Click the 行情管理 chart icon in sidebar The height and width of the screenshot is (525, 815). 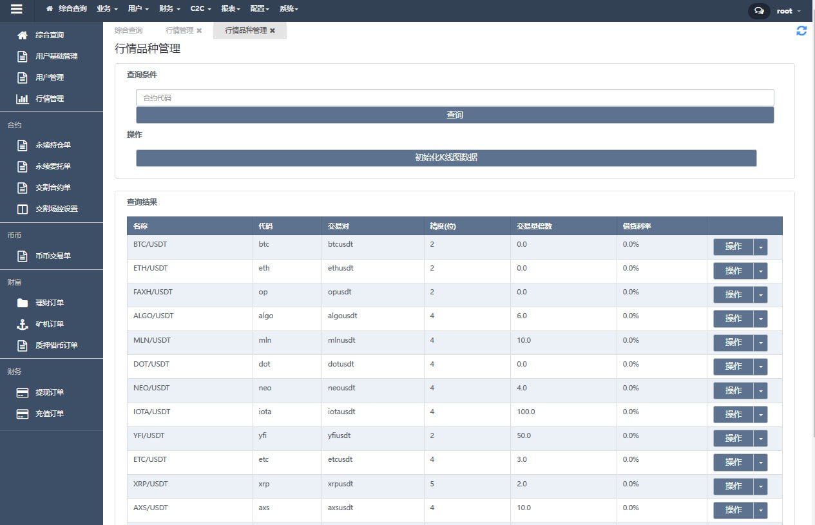tap(23, 99)
